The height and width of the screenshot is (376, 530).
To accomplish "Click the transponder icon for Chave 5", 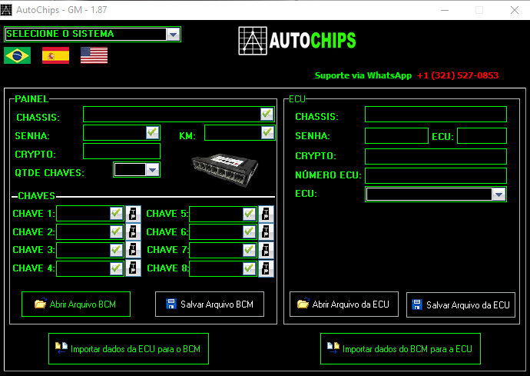I will (266, 214).
